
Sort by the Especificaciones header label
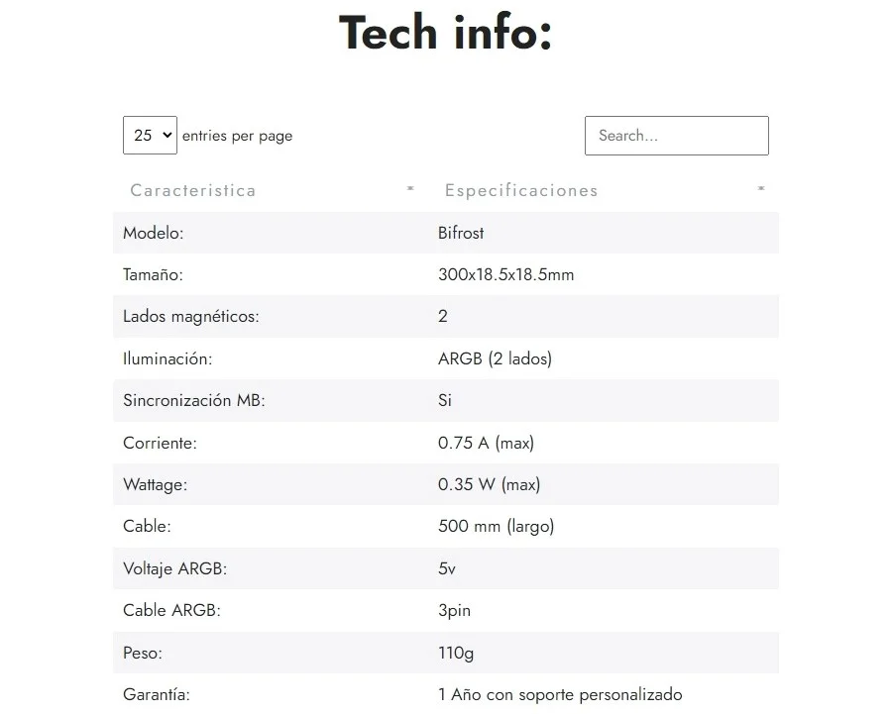[521, 190]
